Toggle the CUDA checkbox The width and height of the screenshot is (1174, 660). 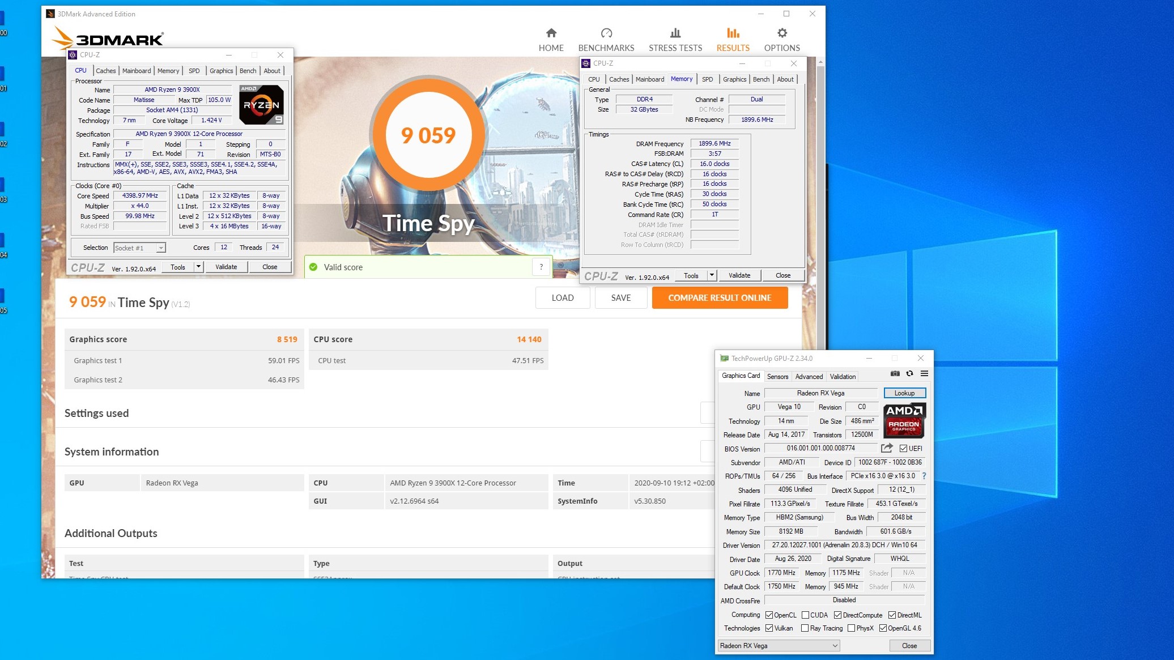pyautogui.click(x=805, y=615)
